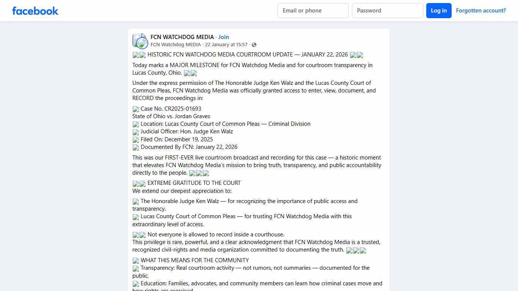Click the icon before 'Filed On: December 19, 2025'
This screenshot has width=518, height=291.
[136, 140]
